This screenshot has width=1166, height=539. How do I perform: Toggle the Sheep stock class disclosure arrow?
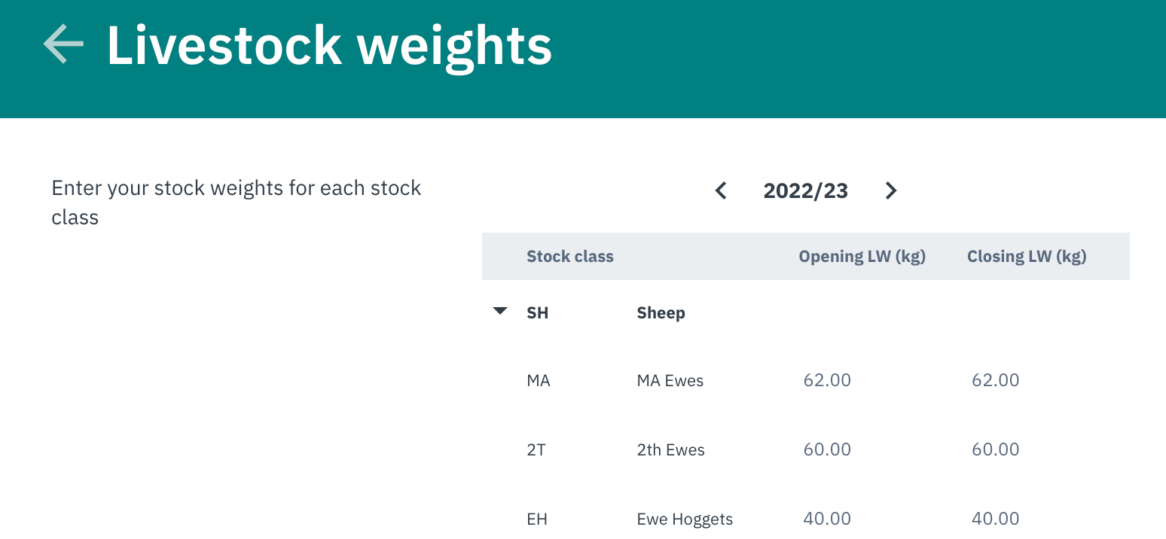(x=499, y=310)
